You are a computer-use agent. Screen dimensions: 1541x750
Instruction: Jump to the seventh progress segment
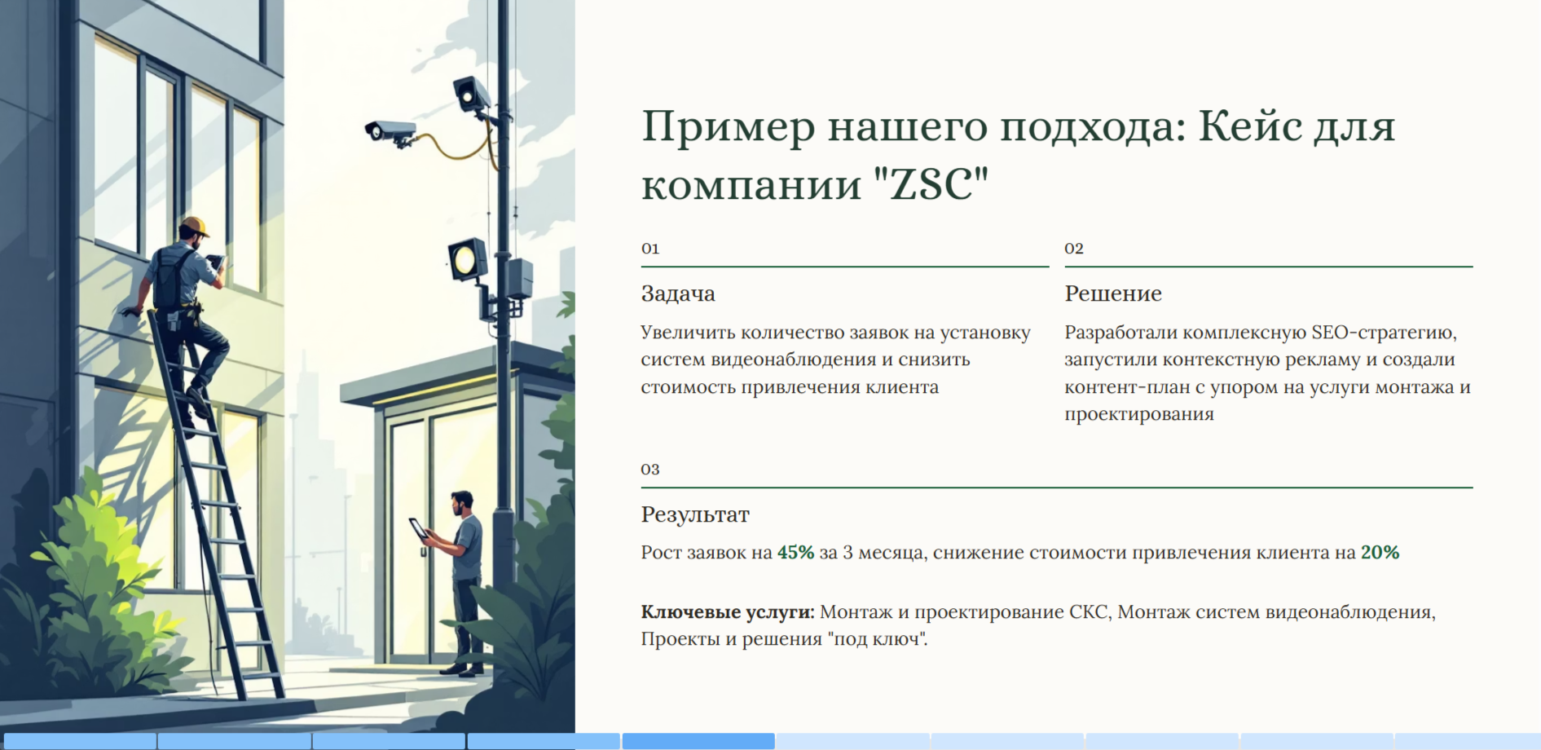[x=1008, y=741]
